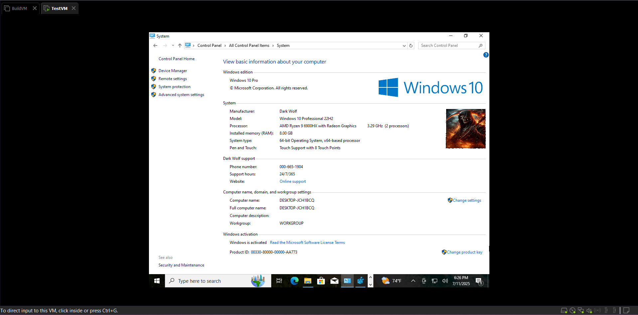Select phone number 000-665-1904 text
Image resolution: width=638 pixels, height=315 pixels.
pyautogui.click(x=291, y=167)
